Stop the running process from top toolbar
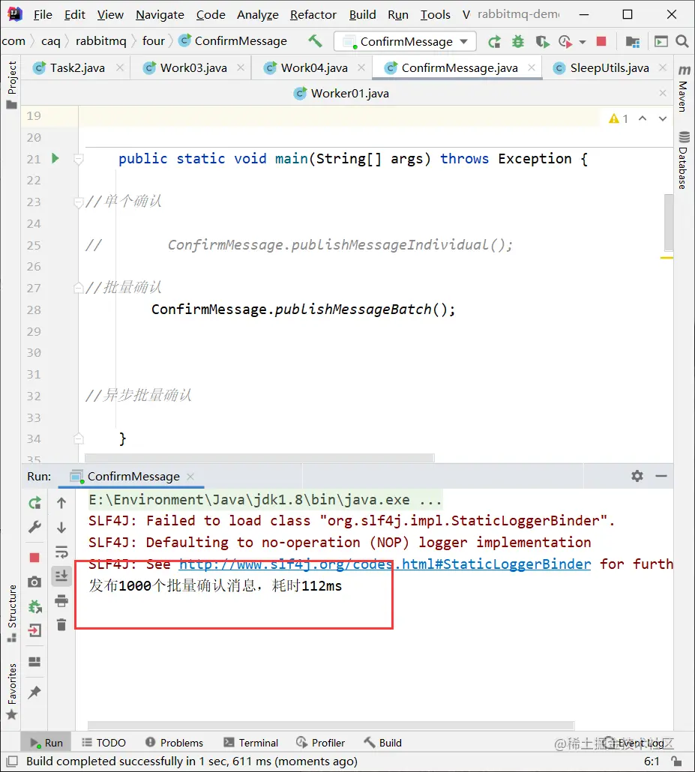This screenshot has width=695, height=772. tap(601, 41)
